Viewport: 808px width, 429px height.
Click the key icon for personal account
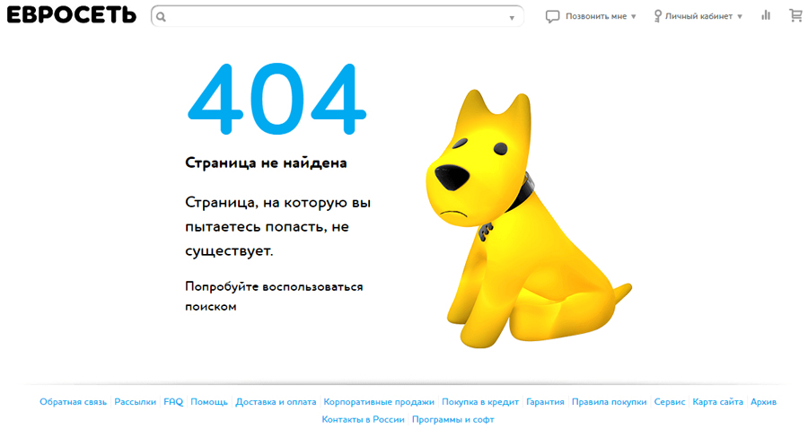(658, 16)
